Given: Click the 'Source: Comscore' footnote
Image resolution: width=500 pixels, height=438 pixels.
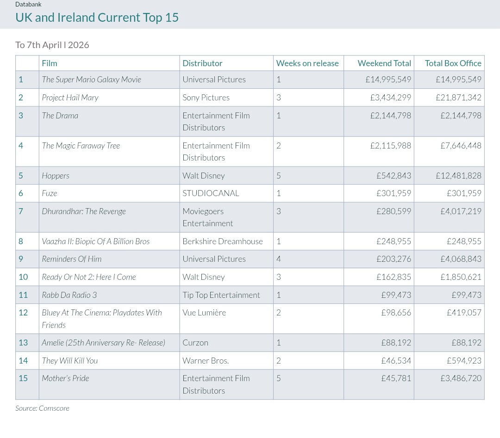Looking at the screenshot, I should click(x=42, y=408).
